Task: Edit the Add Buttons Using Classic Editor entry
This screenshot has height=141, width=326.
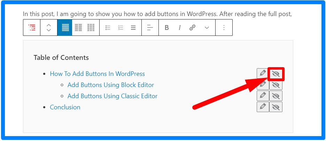Action: (263, 96)
